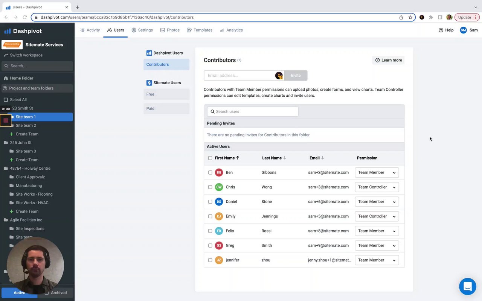Open the chat support bubble
The height and width of the screenshot is (301, 482).
pyautogui.click(x=468, y=286)
